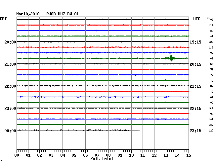Select the UTC timezone label
The image size is (215, 164).
coord(196,19)
